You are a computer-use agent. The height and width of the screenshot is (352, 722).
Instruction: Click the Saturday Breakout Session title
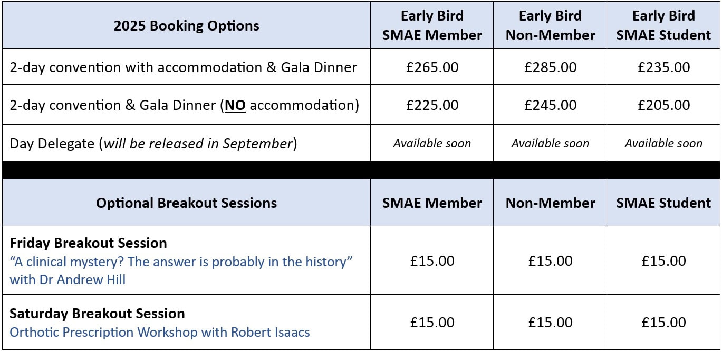97,314
